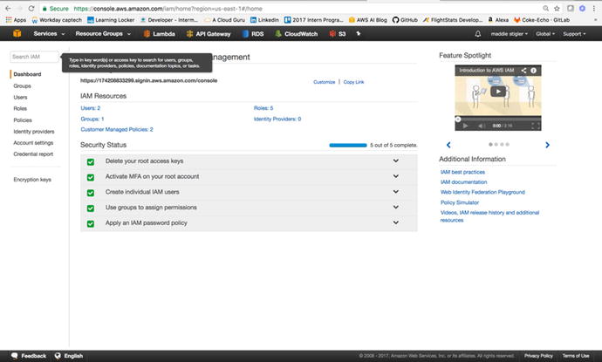Screen dimensions: 602x362
Task: Go to previous Feature Spotlight slide arrow
Action: [448, 145]
